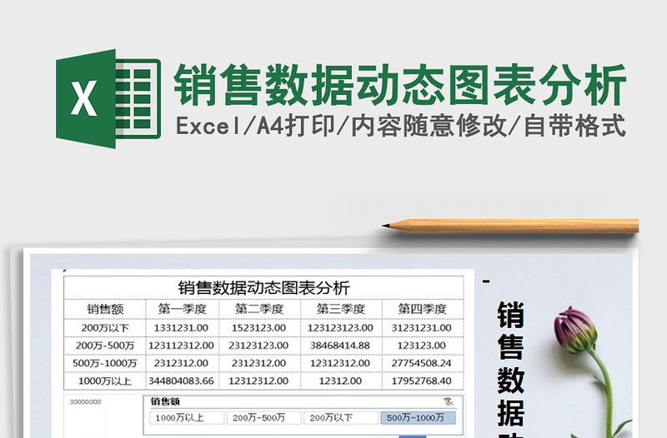667x438 pixels.
Task: Click cell value 12312312.00 in 第二季度 column
Action: pyautogui.click(x=258, y=381)
